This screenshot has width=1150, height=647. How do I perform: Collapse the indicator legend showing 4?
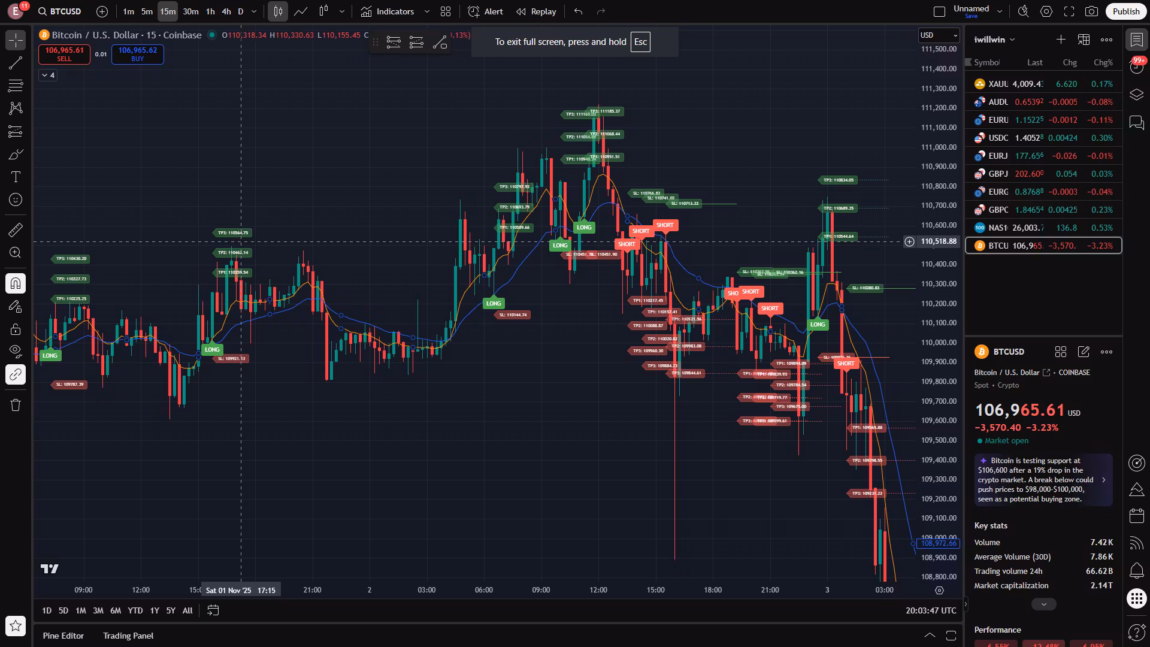(48, 75)
